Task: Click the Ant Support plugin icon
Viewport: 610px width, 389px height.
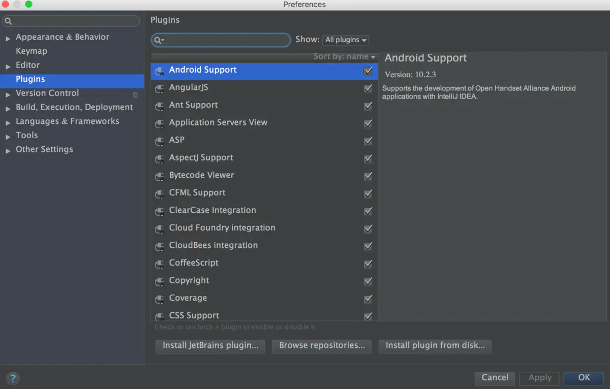Action: pos(160,106)
